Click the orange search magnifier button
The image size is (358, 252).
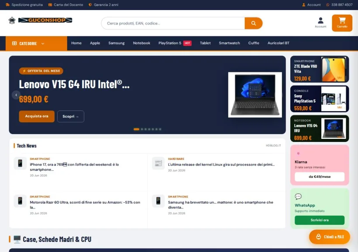[253, 23]
